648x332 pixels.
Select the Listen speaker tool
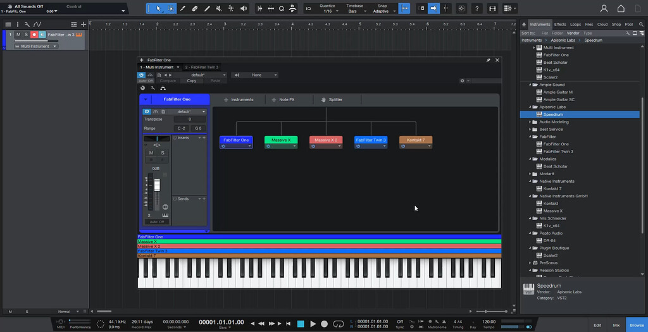click(x=244, y=8)
